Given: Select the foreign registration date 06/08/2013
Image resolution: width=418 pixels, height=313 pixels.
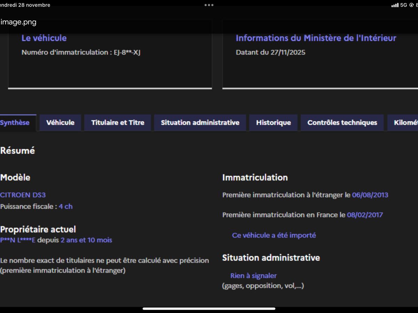Looking at the screenshot, I should (370, 195).
